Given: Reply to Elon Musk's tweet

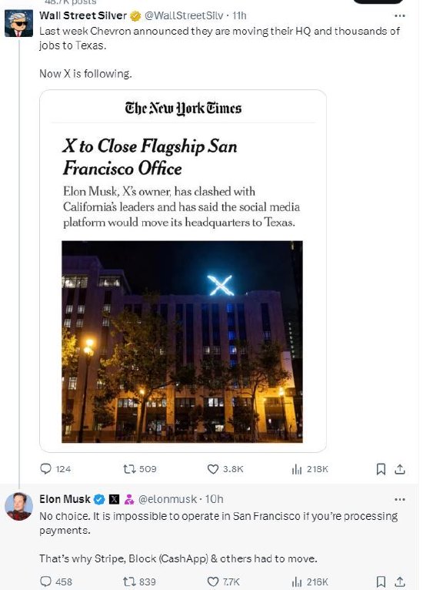Looking at the screenshot, I should (x=55, y=582).
